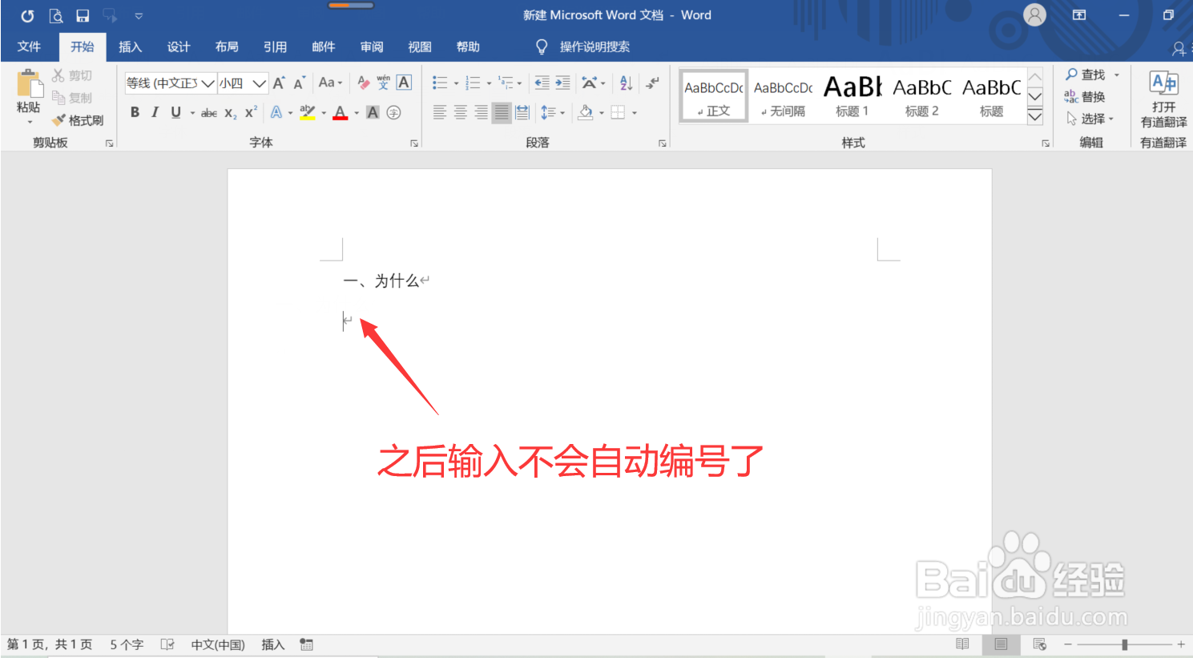Toggle strikethrough (abc) formatting
Viewport: 1193px width, 658px height.
pos(209,113)
